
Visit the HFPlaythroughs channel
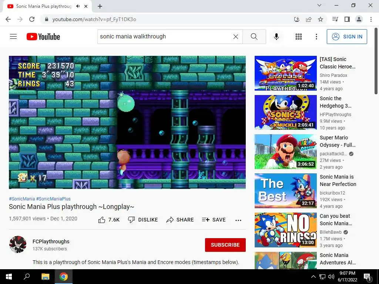(335, 115)
